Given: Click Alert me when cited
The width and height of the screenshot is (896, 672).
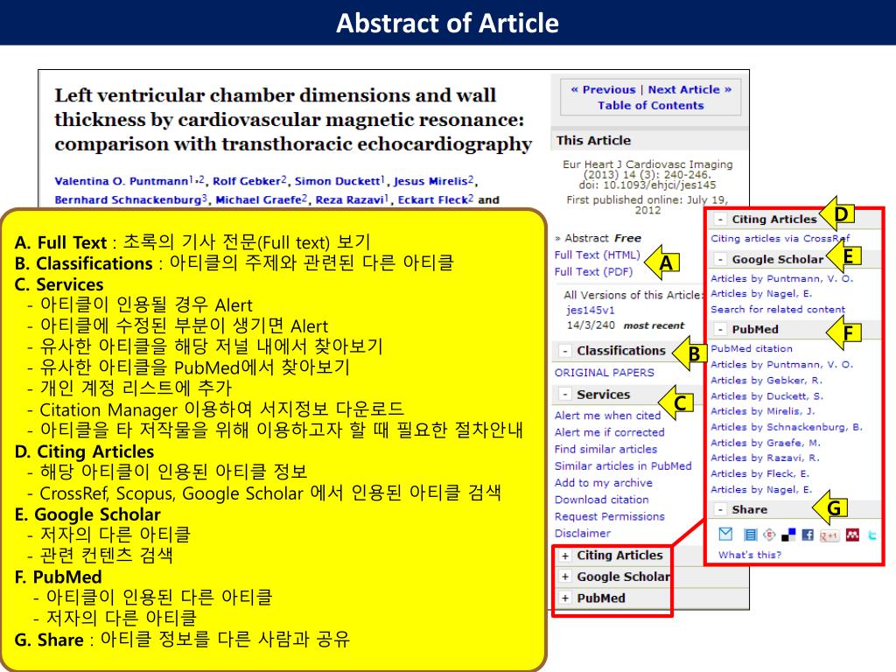Looking at the screenshot, I should 607,416.
